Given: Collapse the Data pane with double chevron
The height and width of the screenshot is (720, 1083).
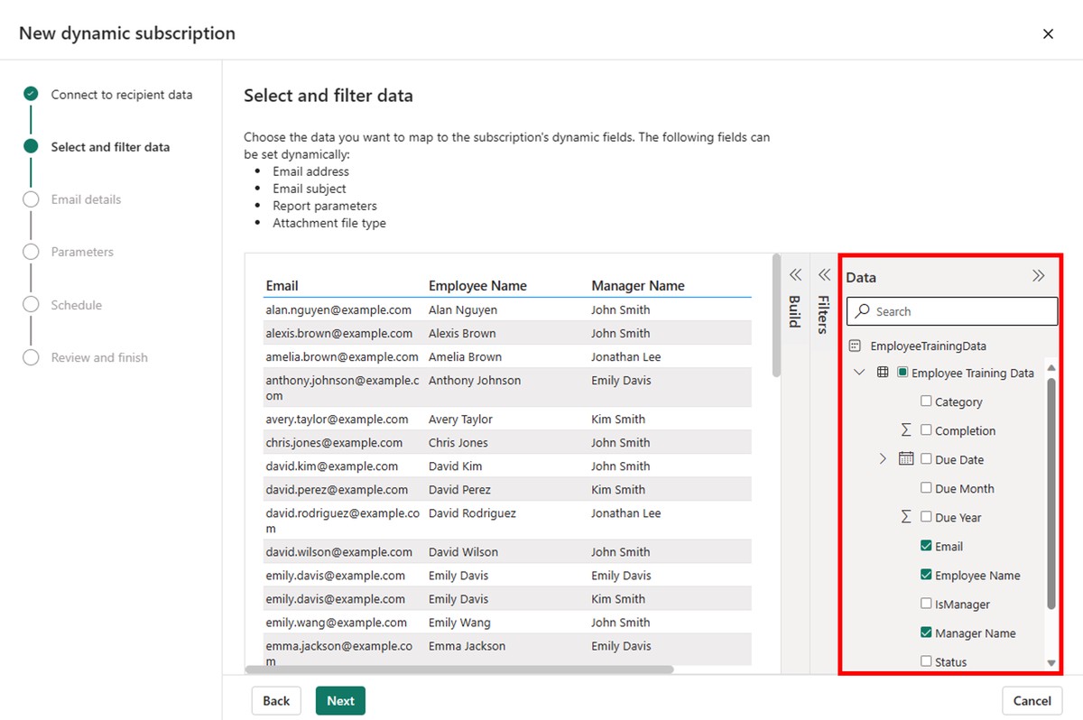Looking at the screenshot, I should tap(1038, 277).
